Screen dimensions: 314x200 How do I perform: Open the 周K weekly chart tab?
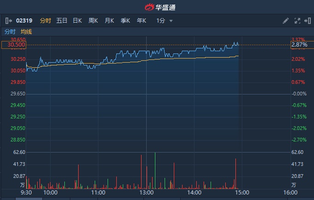point(93,21)
